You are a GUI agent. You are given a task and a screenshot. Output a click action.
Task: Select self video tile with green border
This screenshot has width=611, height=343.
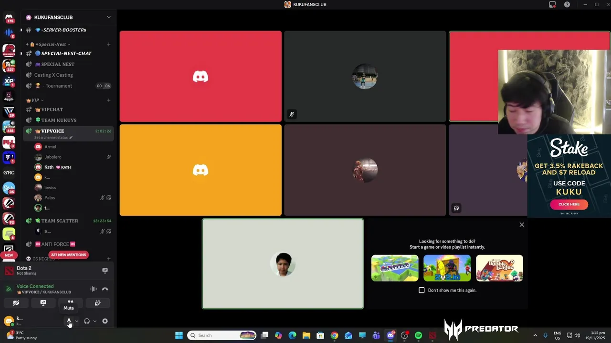pos(283,264)
